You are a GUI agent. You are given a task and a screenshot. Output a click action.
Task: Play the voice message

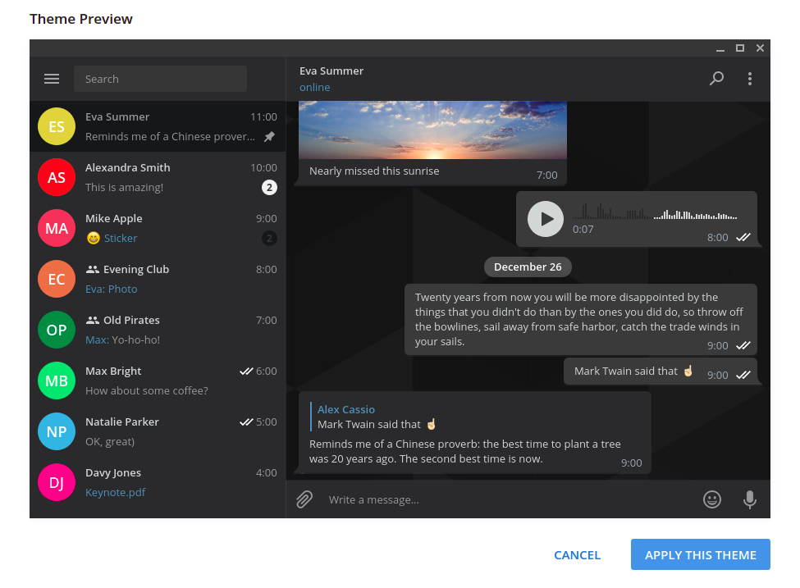tap(546, 219)
